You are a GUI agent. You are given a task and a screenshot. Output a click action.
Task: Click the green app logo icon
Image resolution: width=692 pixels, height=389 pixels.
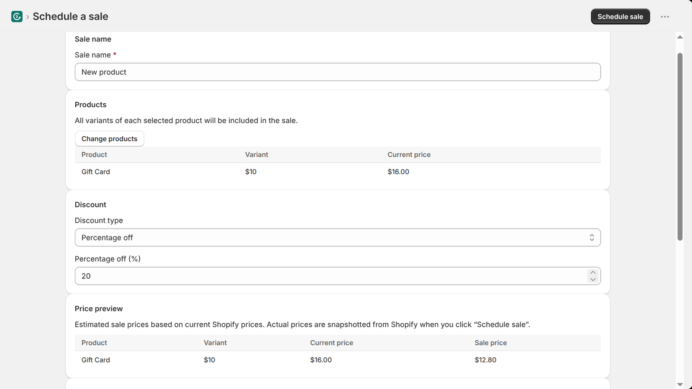17,17
